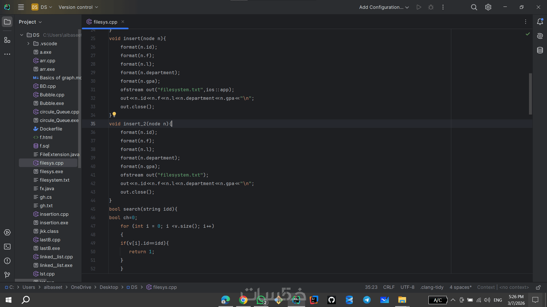
Task: Collapse the DS root folder
Action: pyautogui.click(x=22, y=35)
